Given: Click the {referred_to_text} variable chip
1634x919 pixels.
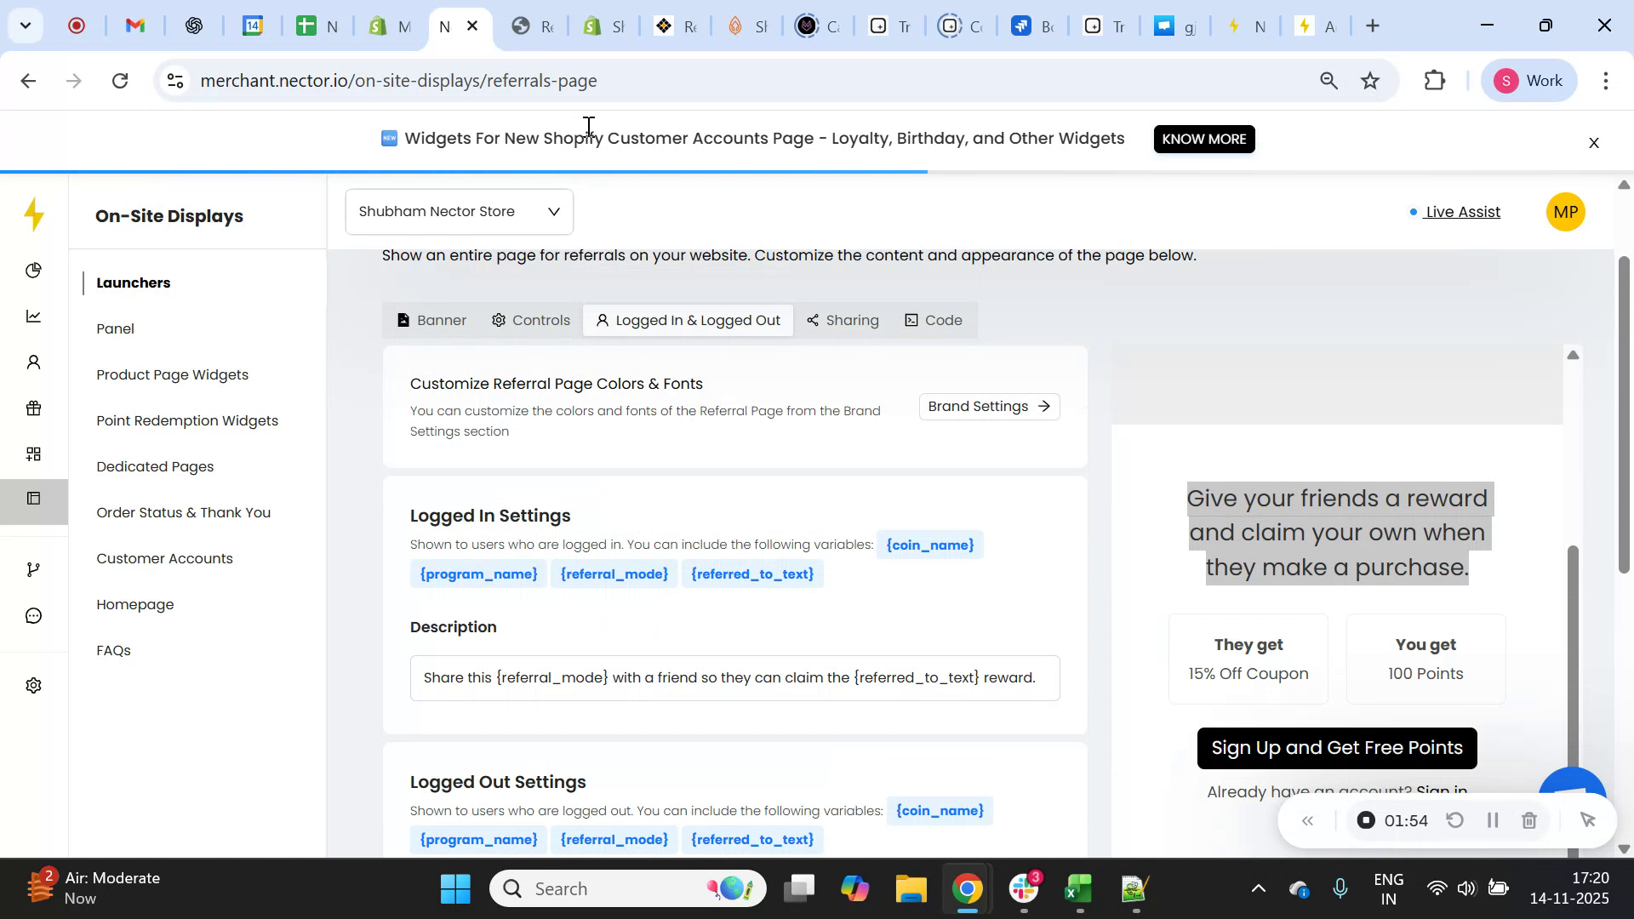Looking at the screenshot, I should tap(752, 574).
